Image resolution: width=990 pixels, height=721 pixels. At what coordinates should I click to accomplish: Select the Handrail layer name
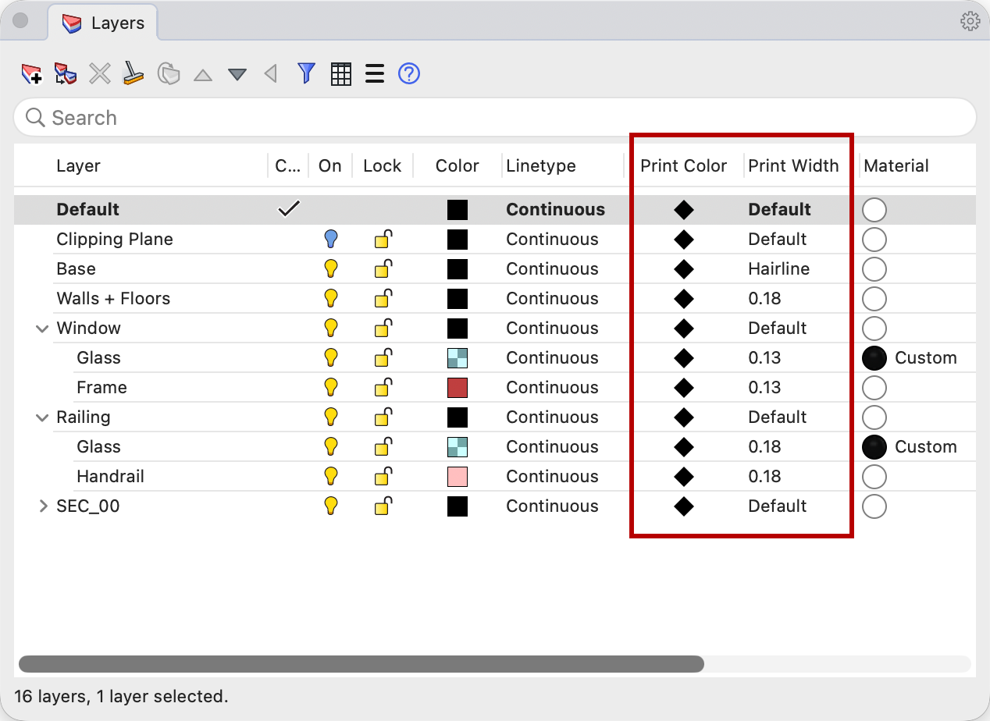click(110, 477)
